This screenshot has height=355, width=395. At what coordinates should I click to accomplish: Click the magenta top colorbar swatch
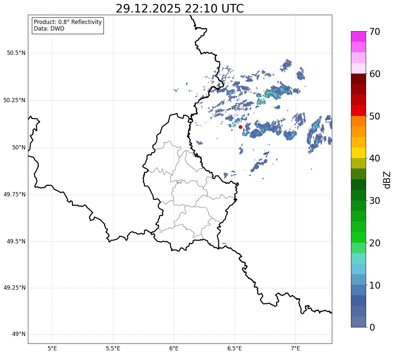coord(359,36)
